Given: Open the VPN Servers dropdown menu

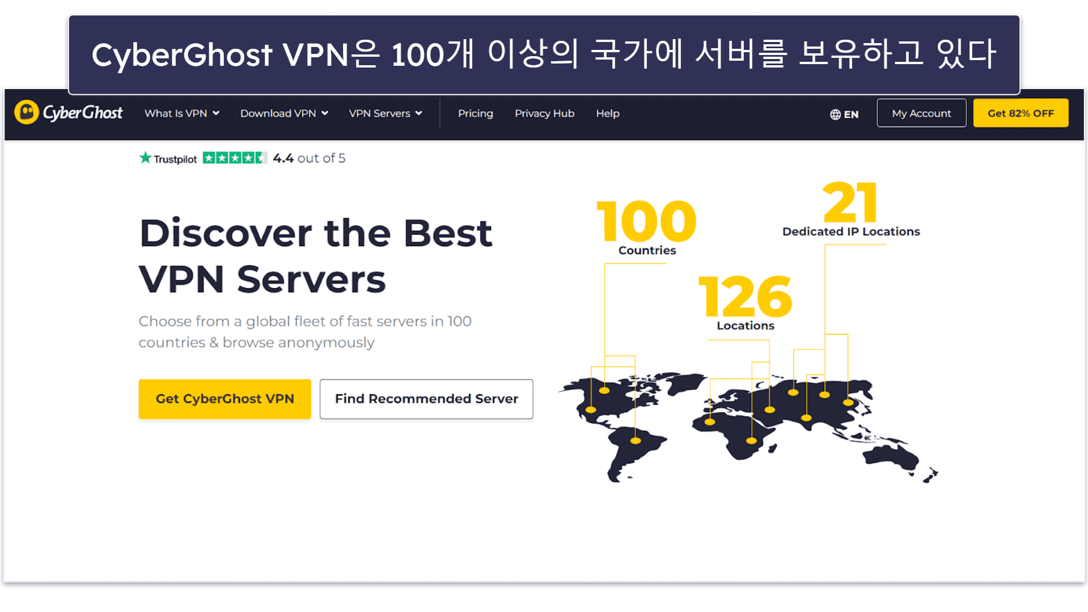Looking at the screenshot, I should coord(386,113).
